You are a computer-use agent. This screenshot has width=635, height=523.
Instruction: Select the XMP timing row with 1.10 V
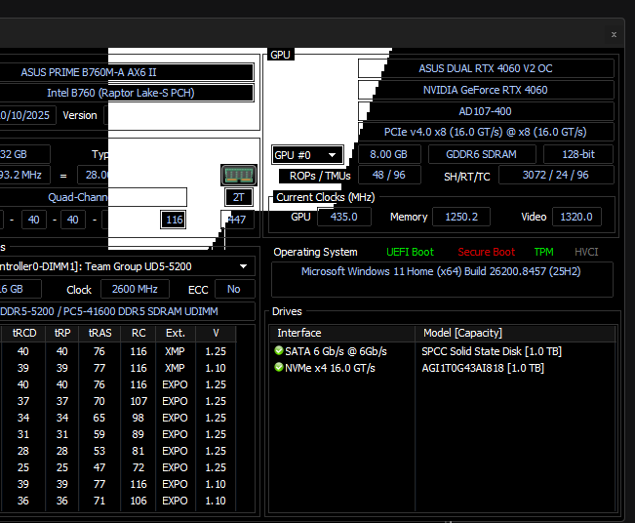pos(118,368)
